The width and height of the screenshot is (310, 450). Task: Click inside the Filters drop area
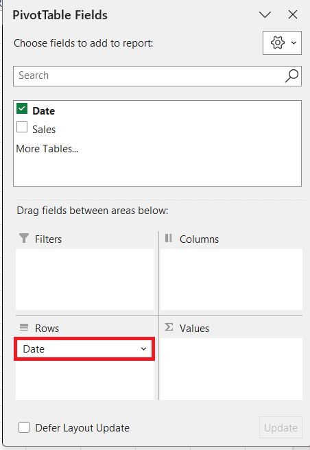coord(84,279)
